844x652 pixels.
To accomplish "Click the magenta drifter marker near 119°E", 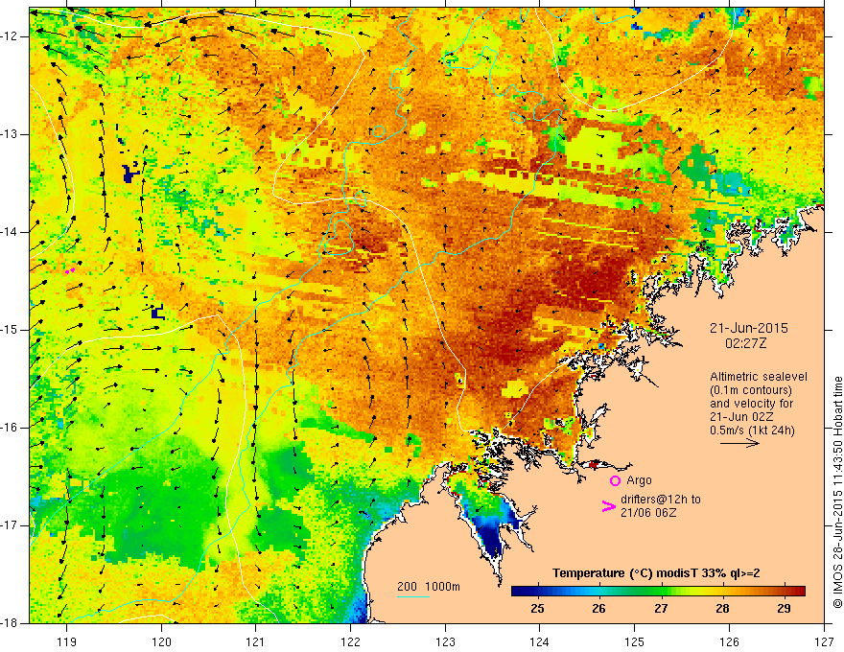I will tap(70, 270).
